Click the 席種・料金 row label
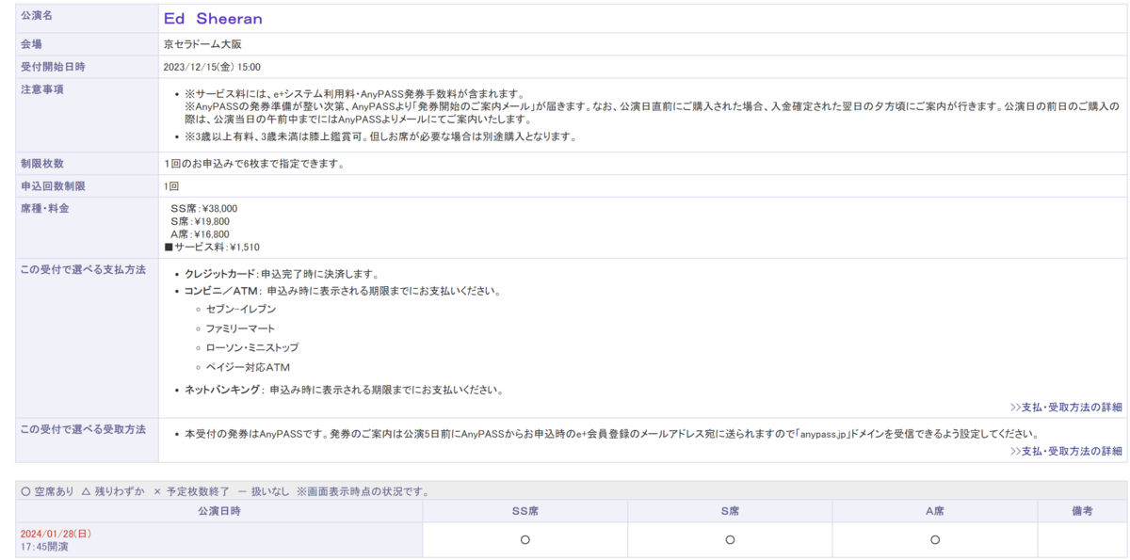The width and height of the screenshot is (1130, 560). (45, 209)
